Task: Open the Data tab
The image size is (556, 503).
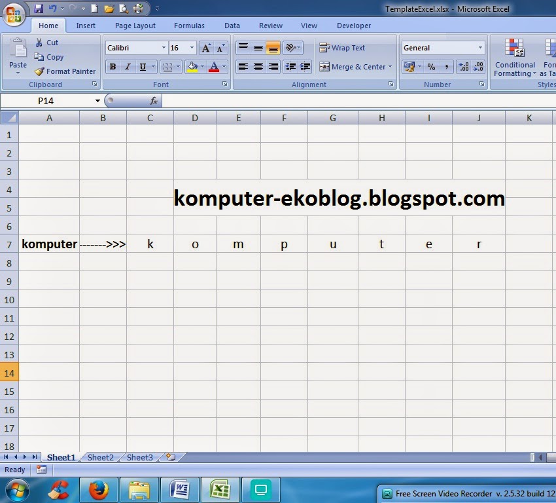Action: (232, 26)
